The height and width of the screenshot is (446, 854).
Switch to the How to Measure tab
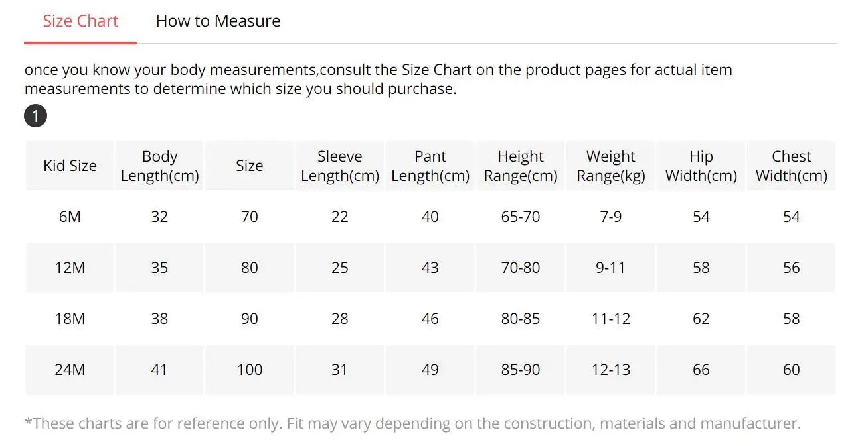(x=218, y=21)
